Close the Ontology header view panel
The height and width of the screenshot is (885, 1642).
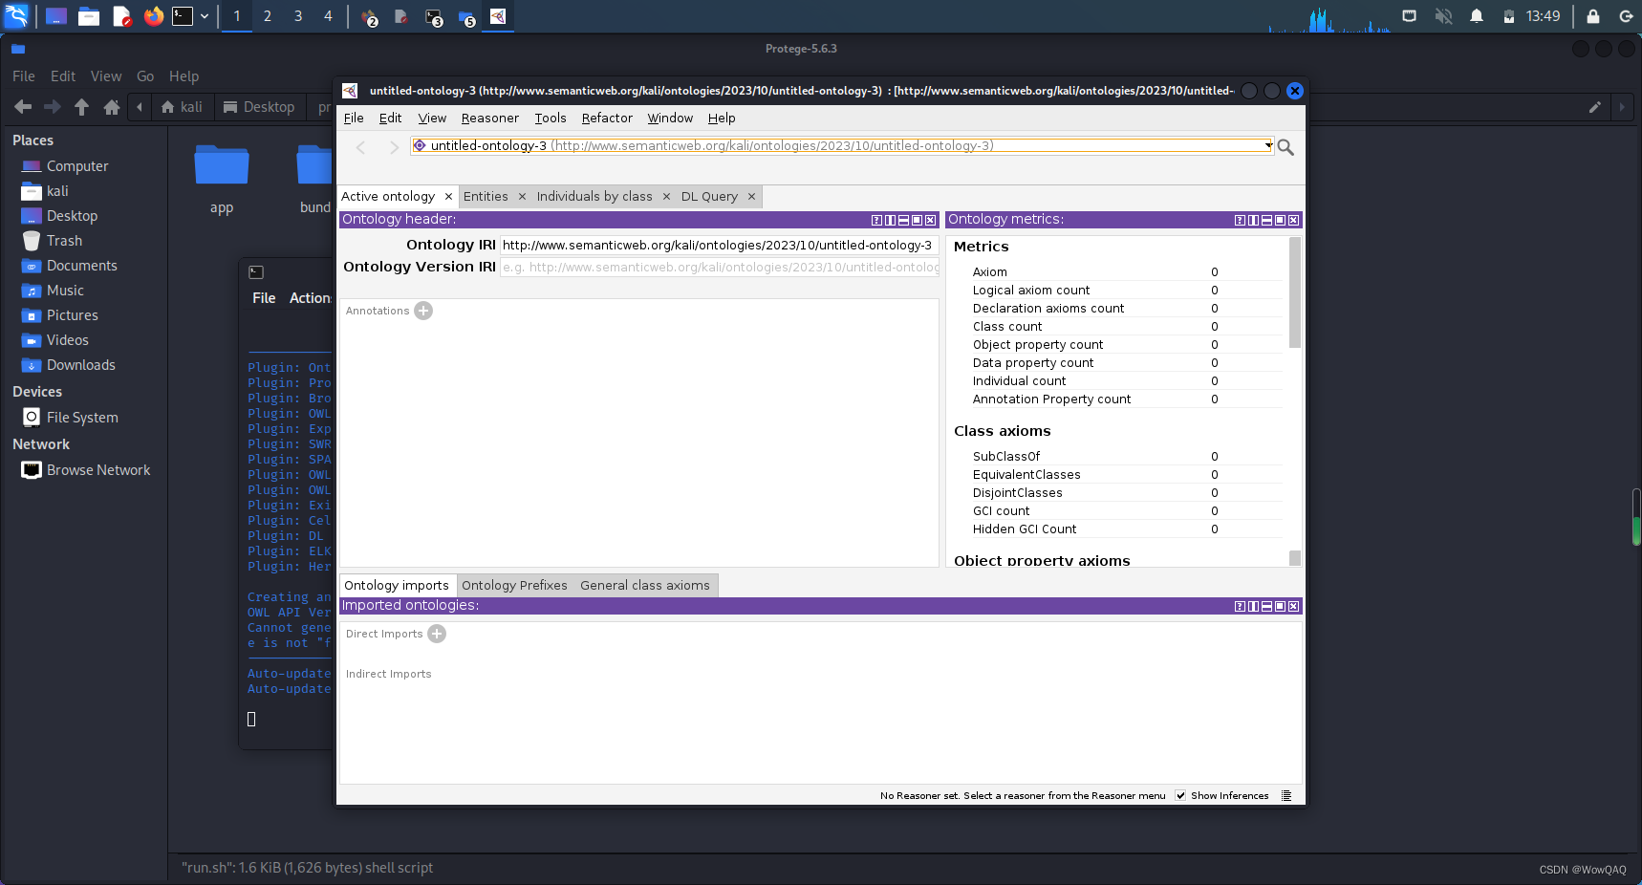click(x=930, y=220)
